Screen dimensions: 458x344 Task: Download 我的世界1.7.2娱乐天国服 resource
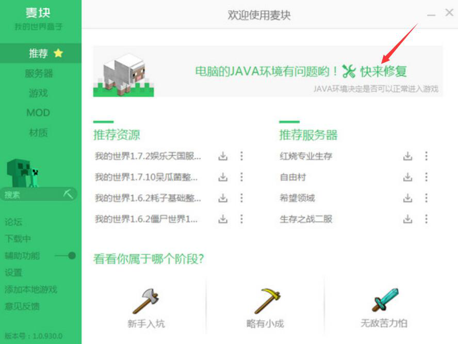point(223,156)
